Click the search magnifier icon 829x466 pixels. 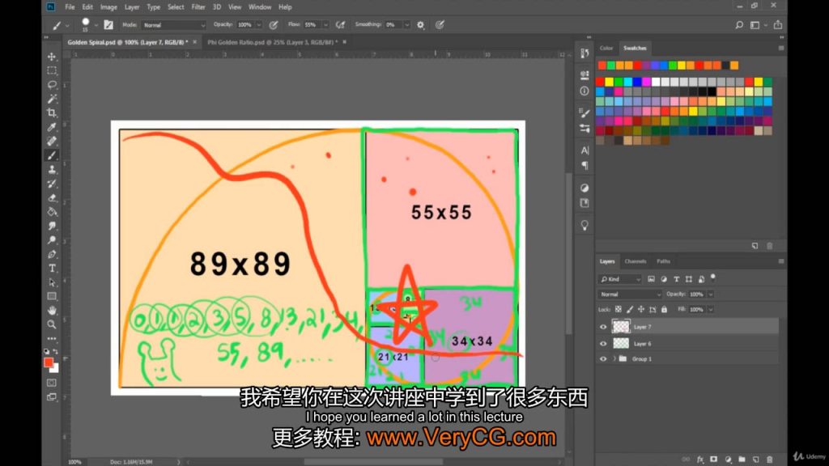click(x=739, y=25)
